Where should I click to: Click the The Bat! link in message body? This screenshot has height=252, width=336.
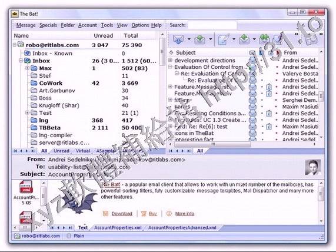point(111,184)
